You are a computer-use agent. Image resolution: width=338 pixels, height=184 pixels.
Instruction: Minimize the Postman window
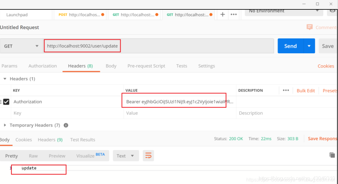pos(304,4)
